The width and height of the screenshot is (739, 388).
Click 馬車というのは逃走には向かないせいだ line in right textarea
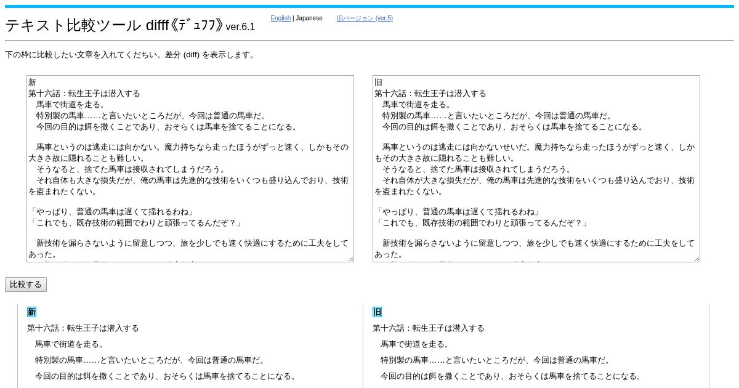tap(535, 153)
